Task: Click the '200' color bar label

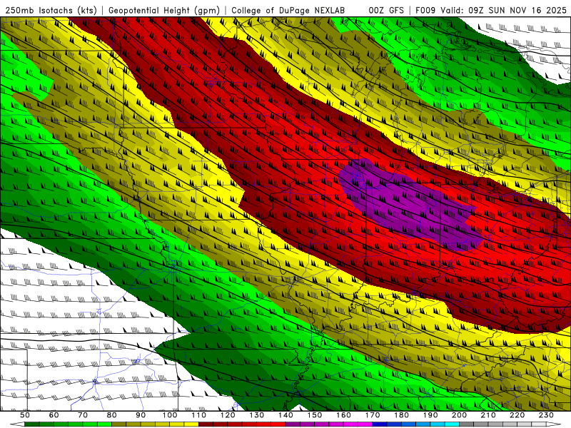Action: [459, 415]
